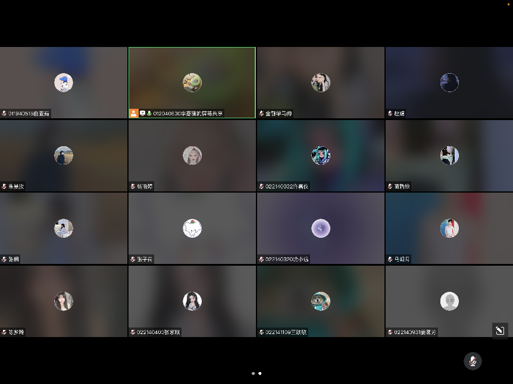The width and height of the screenshot is (513, 384).
Task: Click the avatar in the 01940515 tile
Action: click(x=64, y=83)
